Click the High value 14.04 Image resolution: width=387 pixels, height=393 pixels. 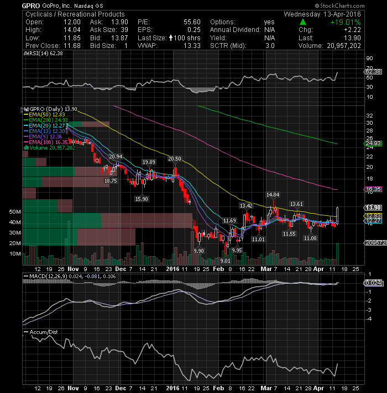coord(72,30)
